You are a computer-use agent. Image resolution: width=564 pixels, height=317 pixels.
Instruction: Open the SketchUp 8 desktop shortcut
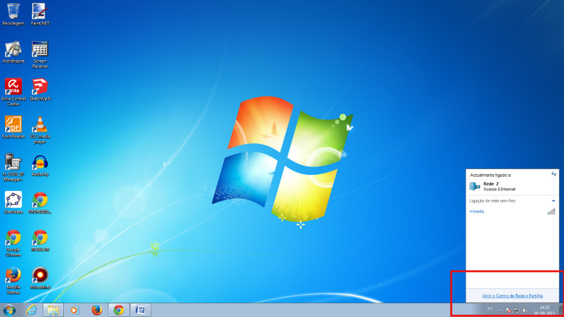click(x=39, y=87)
